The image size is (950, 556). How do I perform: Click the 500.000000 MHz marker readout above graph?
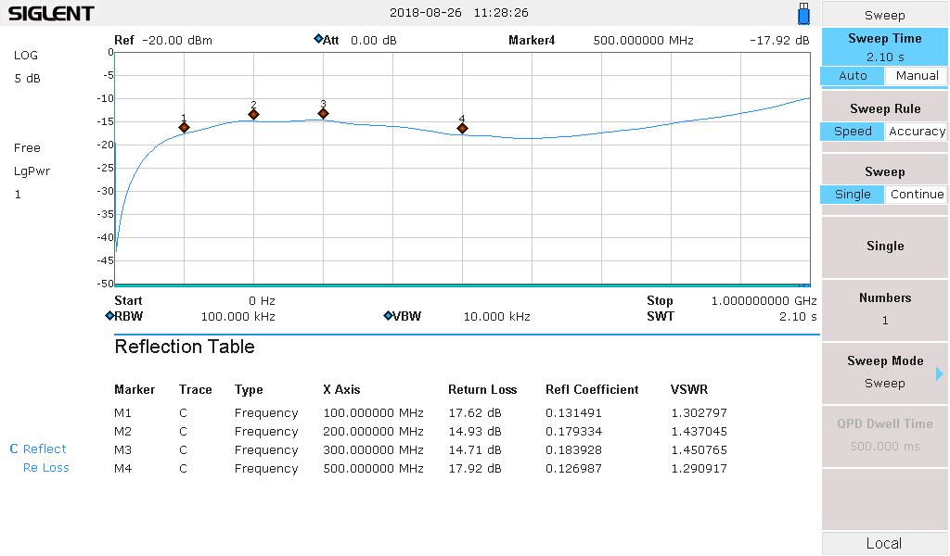pos(643,41)
